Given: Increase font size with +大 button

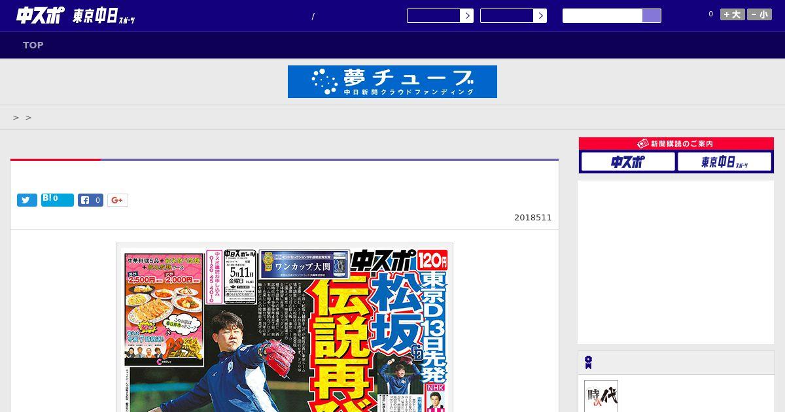Looking at the screenshot, I should (x=733, y=14).
